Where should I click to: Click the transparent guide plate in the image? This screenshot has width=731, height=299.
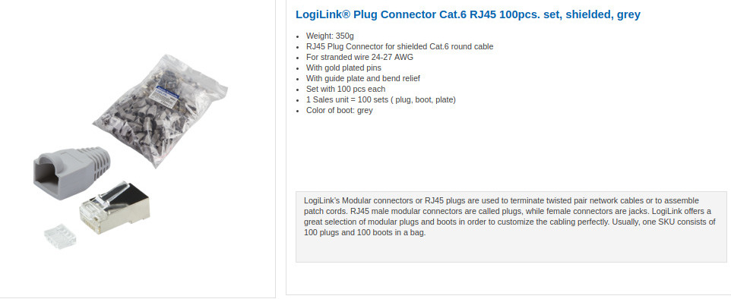click(x=60, y=237)
